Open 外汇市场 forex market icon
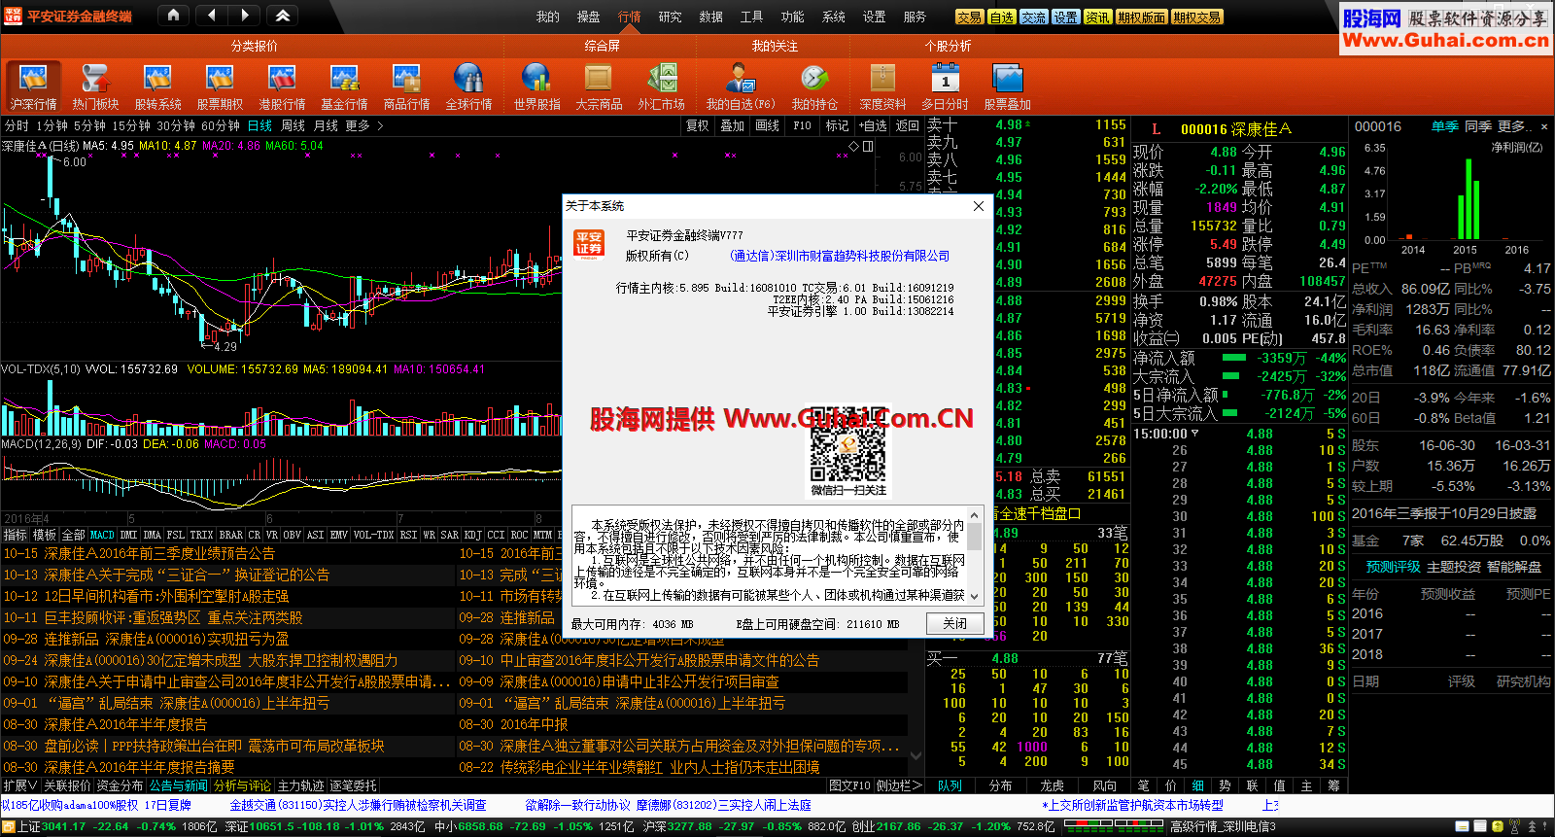The height and width of the screenshot is (837, 1555). [661, 87]
